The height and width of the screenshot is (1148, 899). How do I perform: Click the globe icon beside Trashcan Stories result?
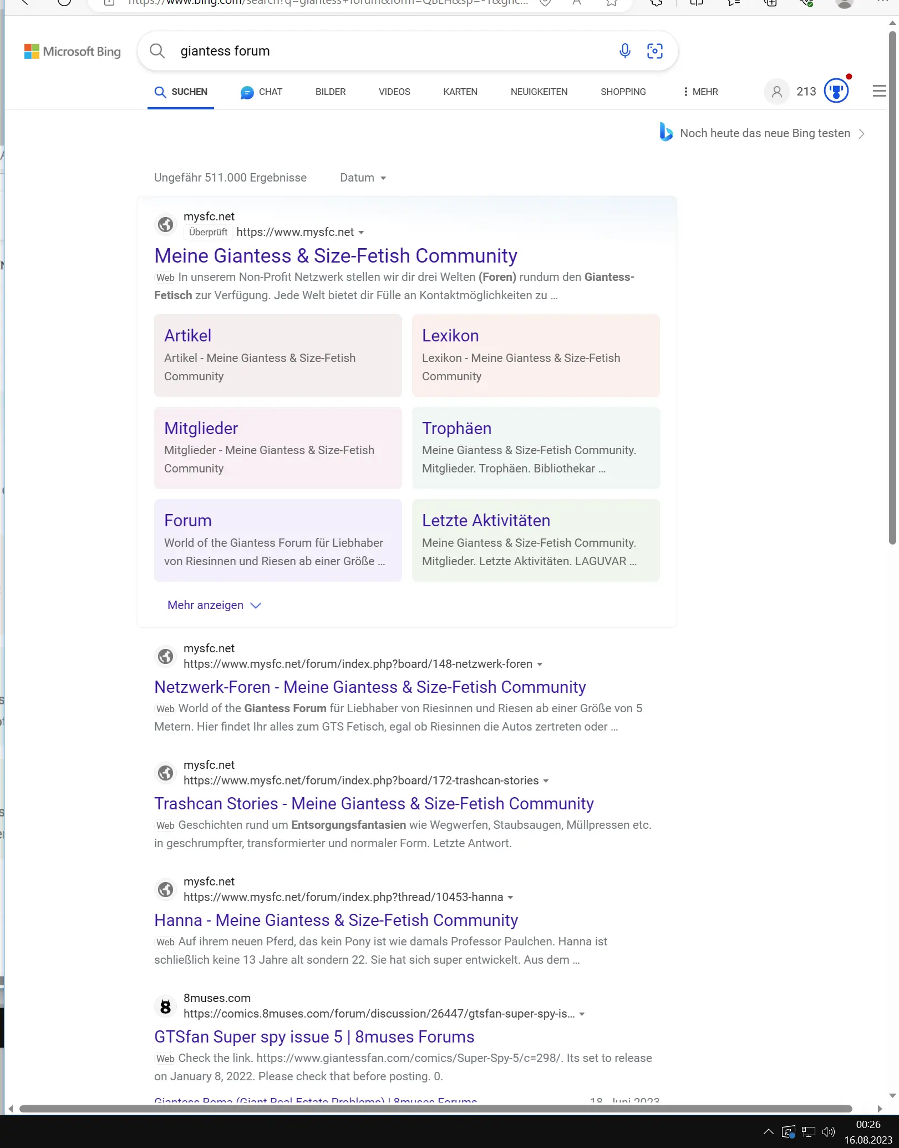coord(165,773)
